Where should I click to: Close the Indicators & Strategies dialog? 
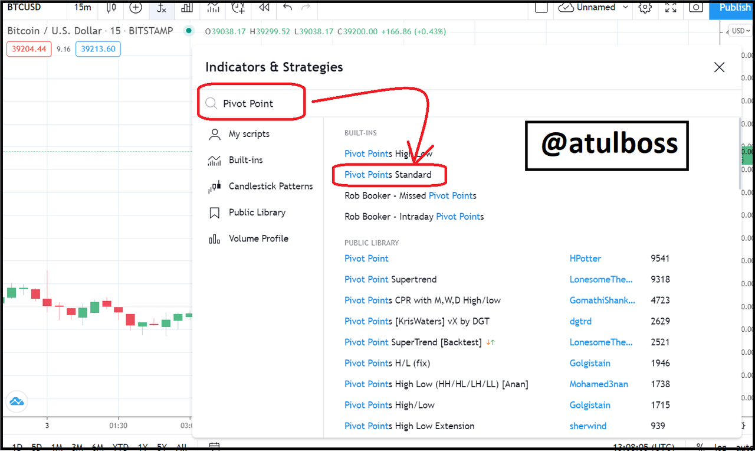pyautogui.click(x=719, y=67)
